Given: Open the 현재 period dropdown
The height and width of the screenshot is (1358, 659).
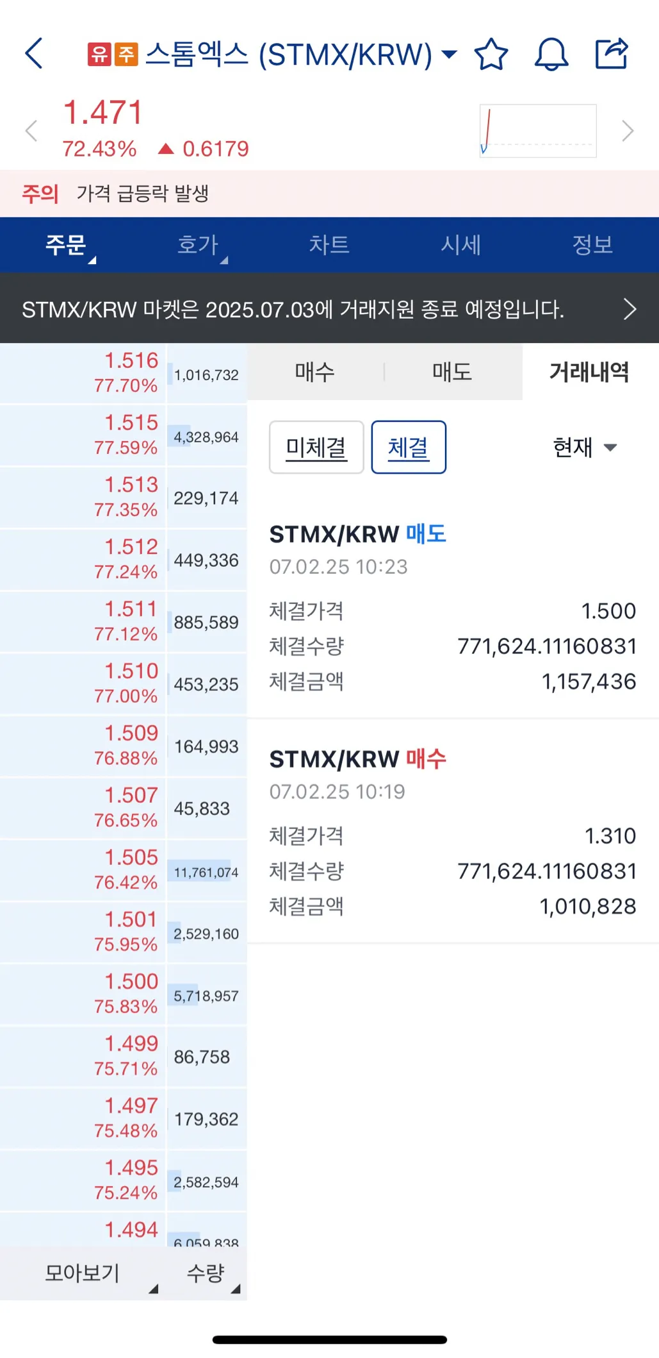Looking at the screenshot, I should coord(584,448).
